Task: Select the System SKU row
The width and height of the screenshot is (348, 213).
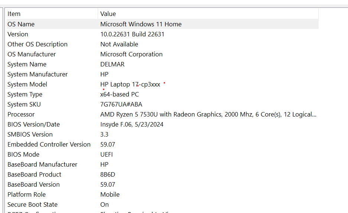Action: click(x=162, y=104)
